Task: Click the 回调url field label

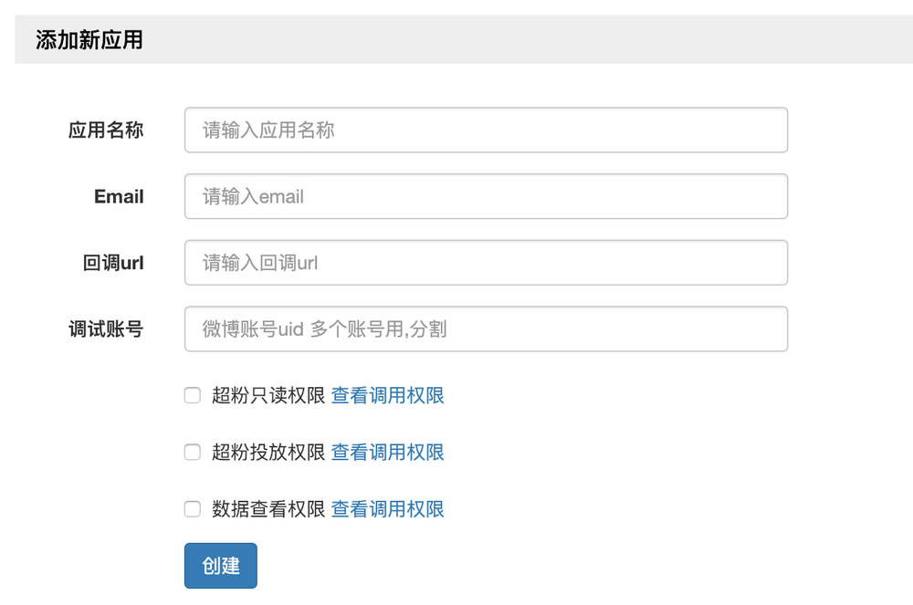Action: (x=113, y=263)
